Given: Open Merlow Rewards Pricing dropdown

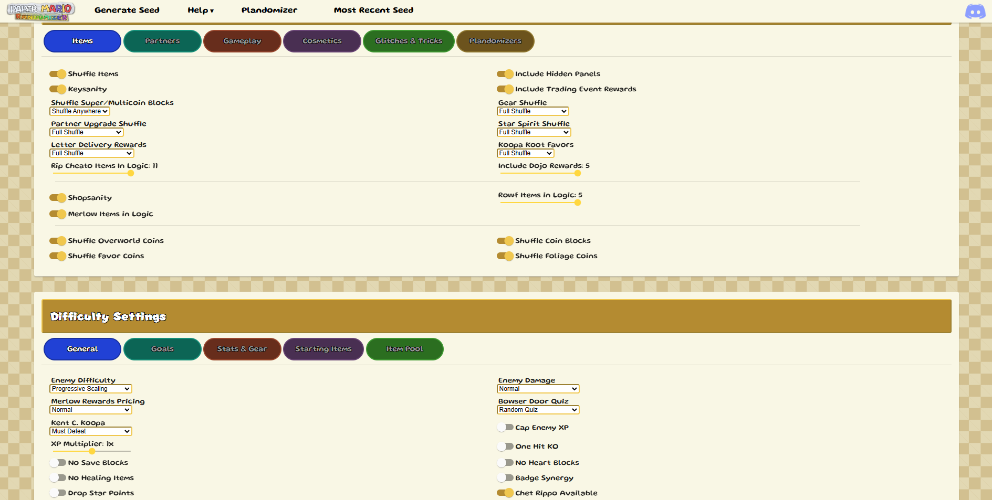Looking at the screenshot, I should click(91, 410).
